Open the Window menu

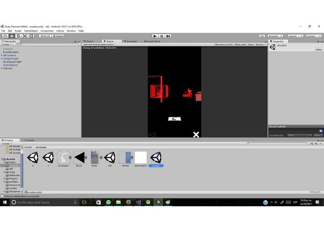click(71, 31)
